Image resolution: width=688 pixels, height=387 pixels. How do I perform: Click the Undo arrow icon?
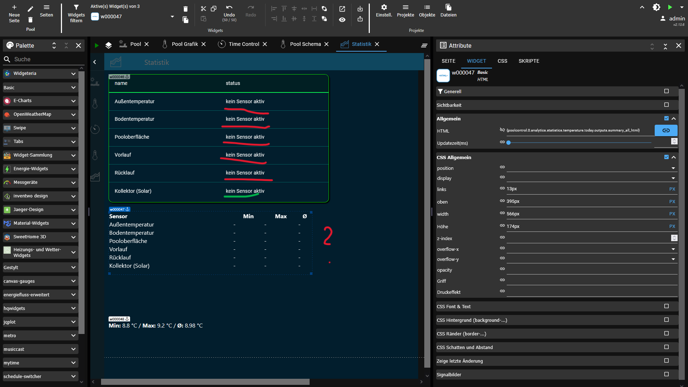tap(229, 8)
